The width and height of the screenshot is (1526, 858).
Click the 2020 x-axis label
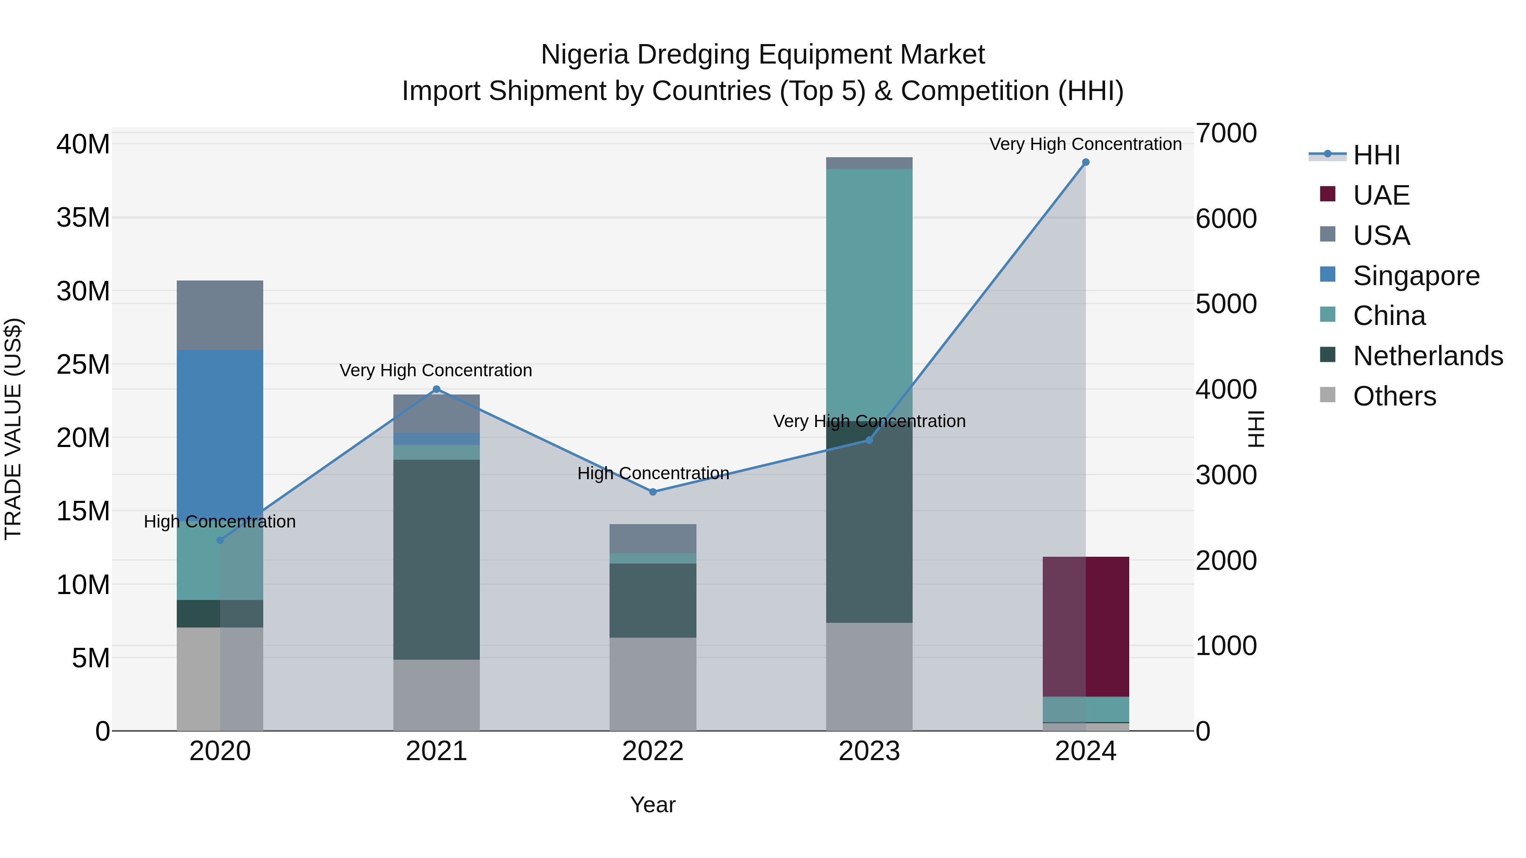click(220, 751)
